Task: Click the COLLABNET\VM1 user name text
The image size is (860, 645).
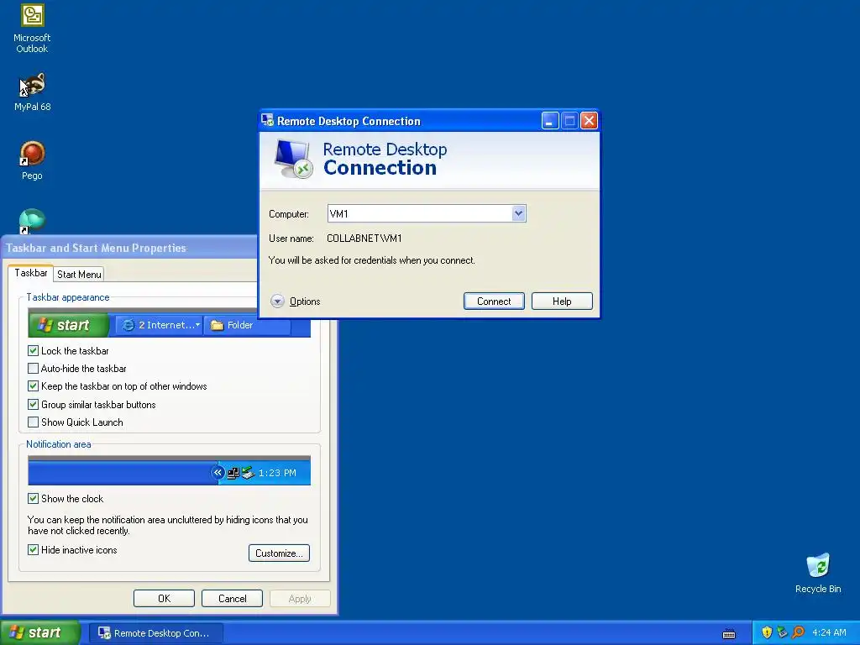Action: pyautogui.click(x=364, y=238)
